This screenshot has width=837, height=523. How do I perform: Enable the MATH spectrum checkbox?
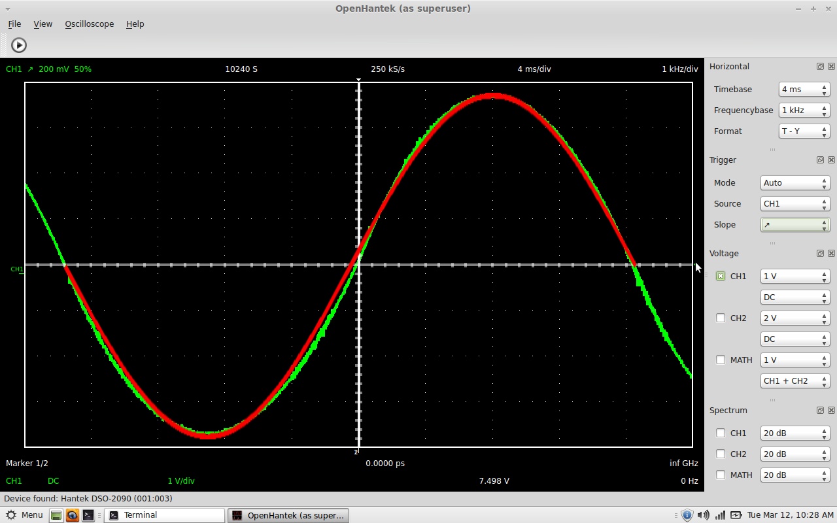[x=721, y=475]
